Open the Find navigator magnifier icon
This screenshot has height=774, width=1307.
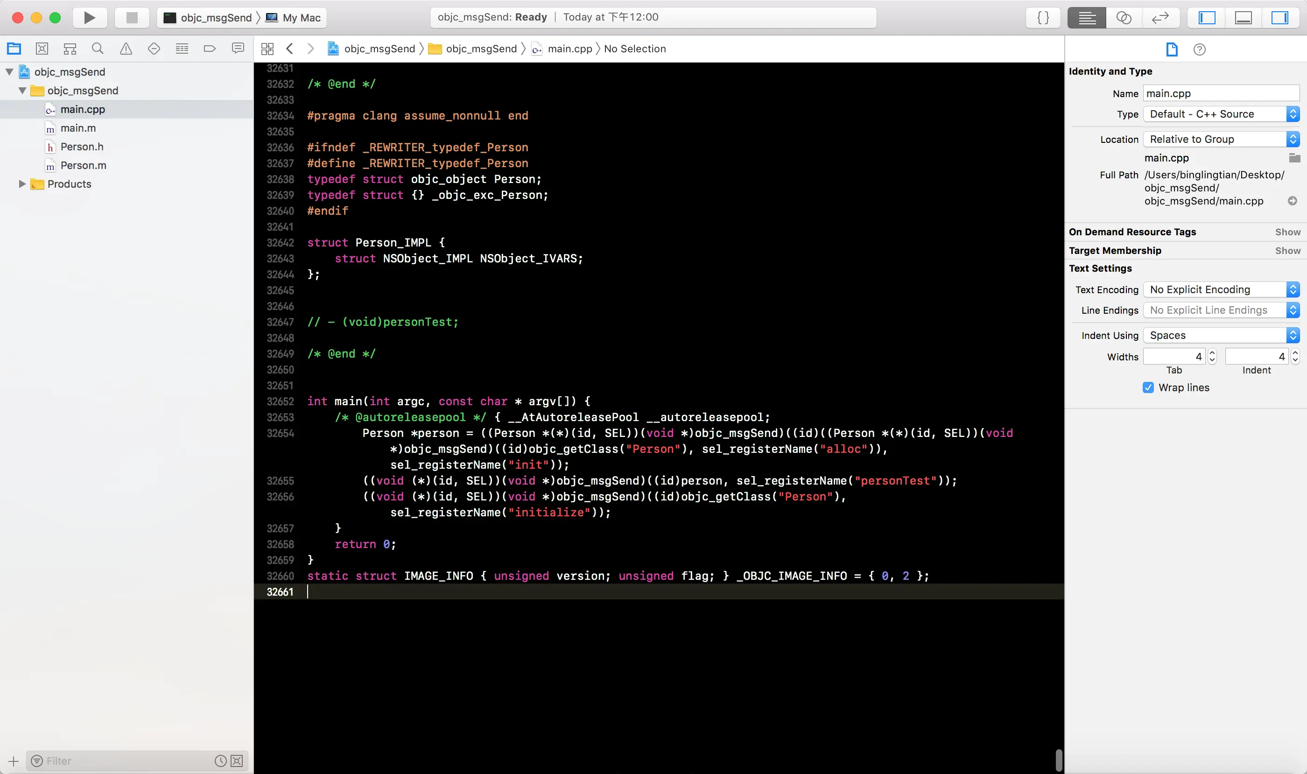(x=98, y=49)
